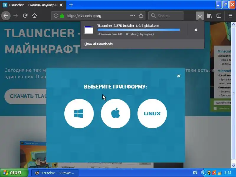The height and width of the screenshot is (177, 236).
Task: Open the Firefox library icon
Action: tap(209, 16)
